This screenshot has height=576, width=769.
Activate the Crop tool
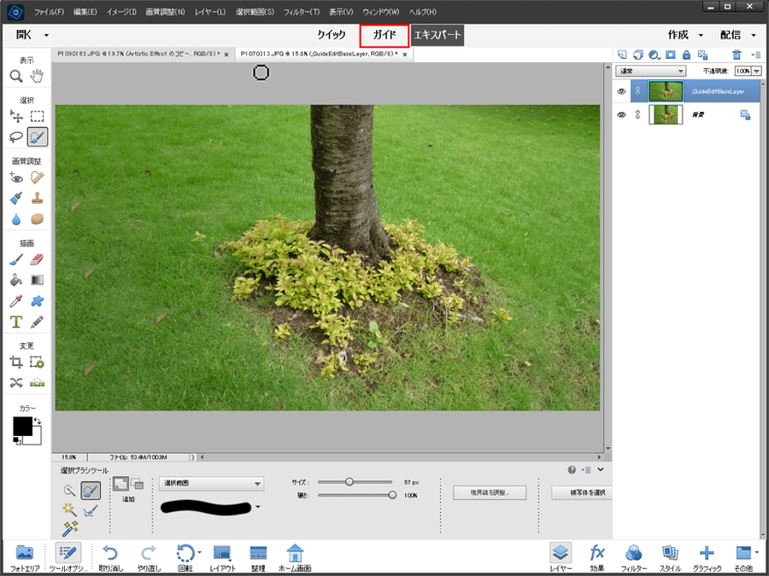16,363
